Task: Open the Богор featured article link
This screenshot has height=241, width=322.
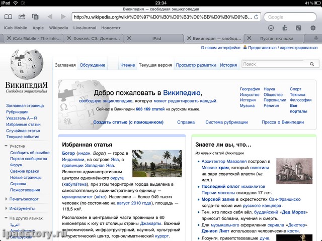Action: click(x=68, y=153)
